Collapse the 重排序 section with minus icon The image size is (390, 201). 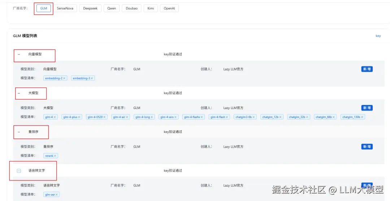(x=19, y=132)
